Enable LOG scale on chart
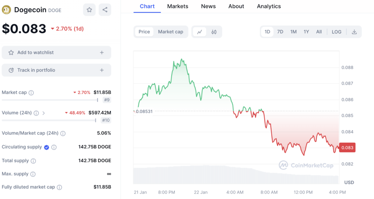 336,32
